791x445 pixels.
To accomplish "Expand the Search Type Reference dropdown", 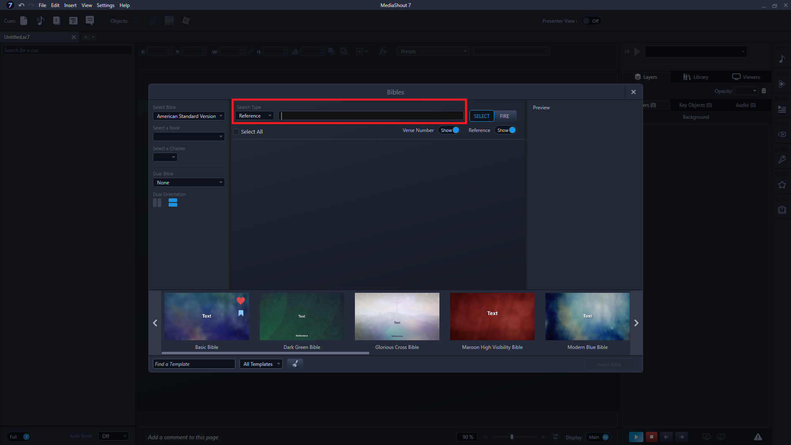I will (254, 116).
